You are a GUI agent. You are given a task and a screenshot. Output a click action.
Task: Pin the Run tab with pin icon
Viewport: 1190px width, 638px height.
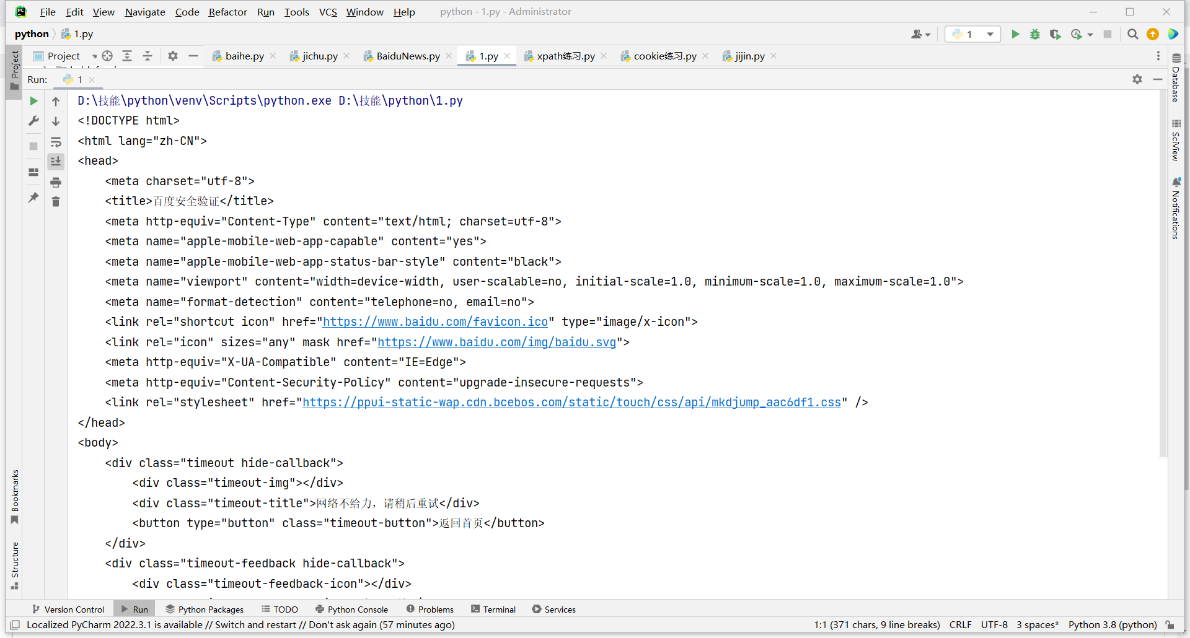pyautogui.click(x=34, y=198)
